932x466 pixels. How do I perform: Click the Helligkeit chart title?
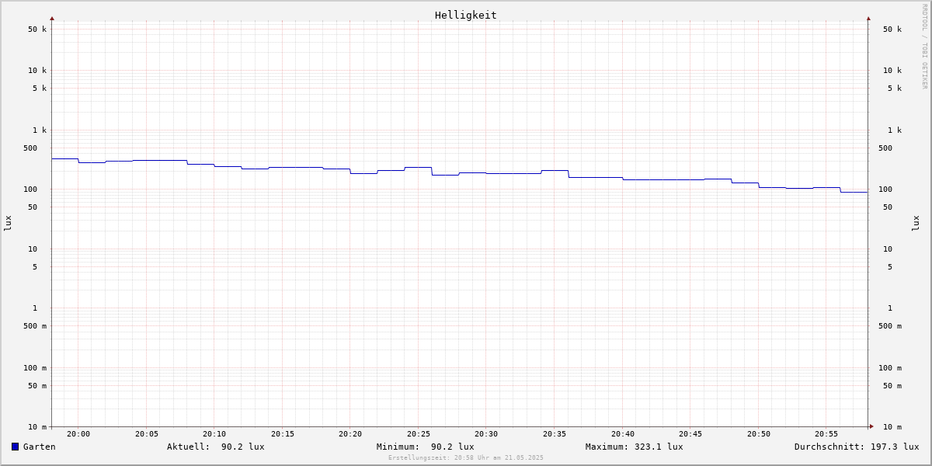tap(466, 15)
